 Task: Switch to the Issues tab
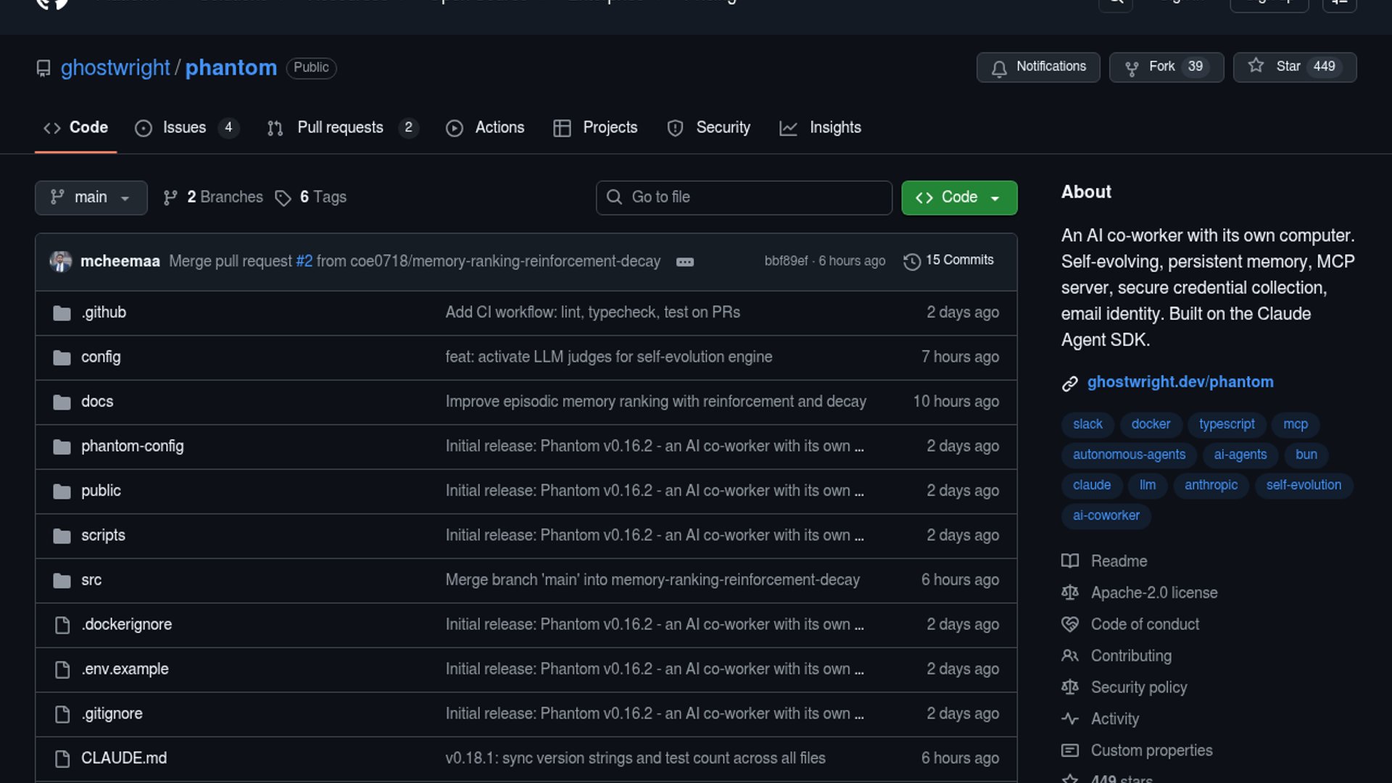(x=184, y=128)
